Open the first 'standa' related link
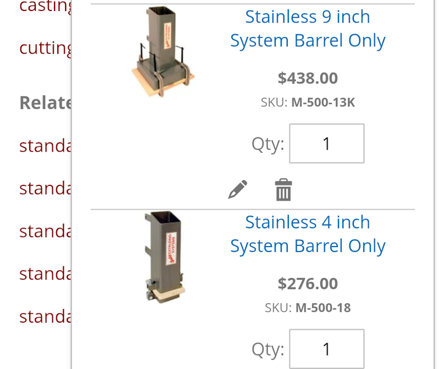This screenshot has width=441, height=369. [x=45, y=146]
